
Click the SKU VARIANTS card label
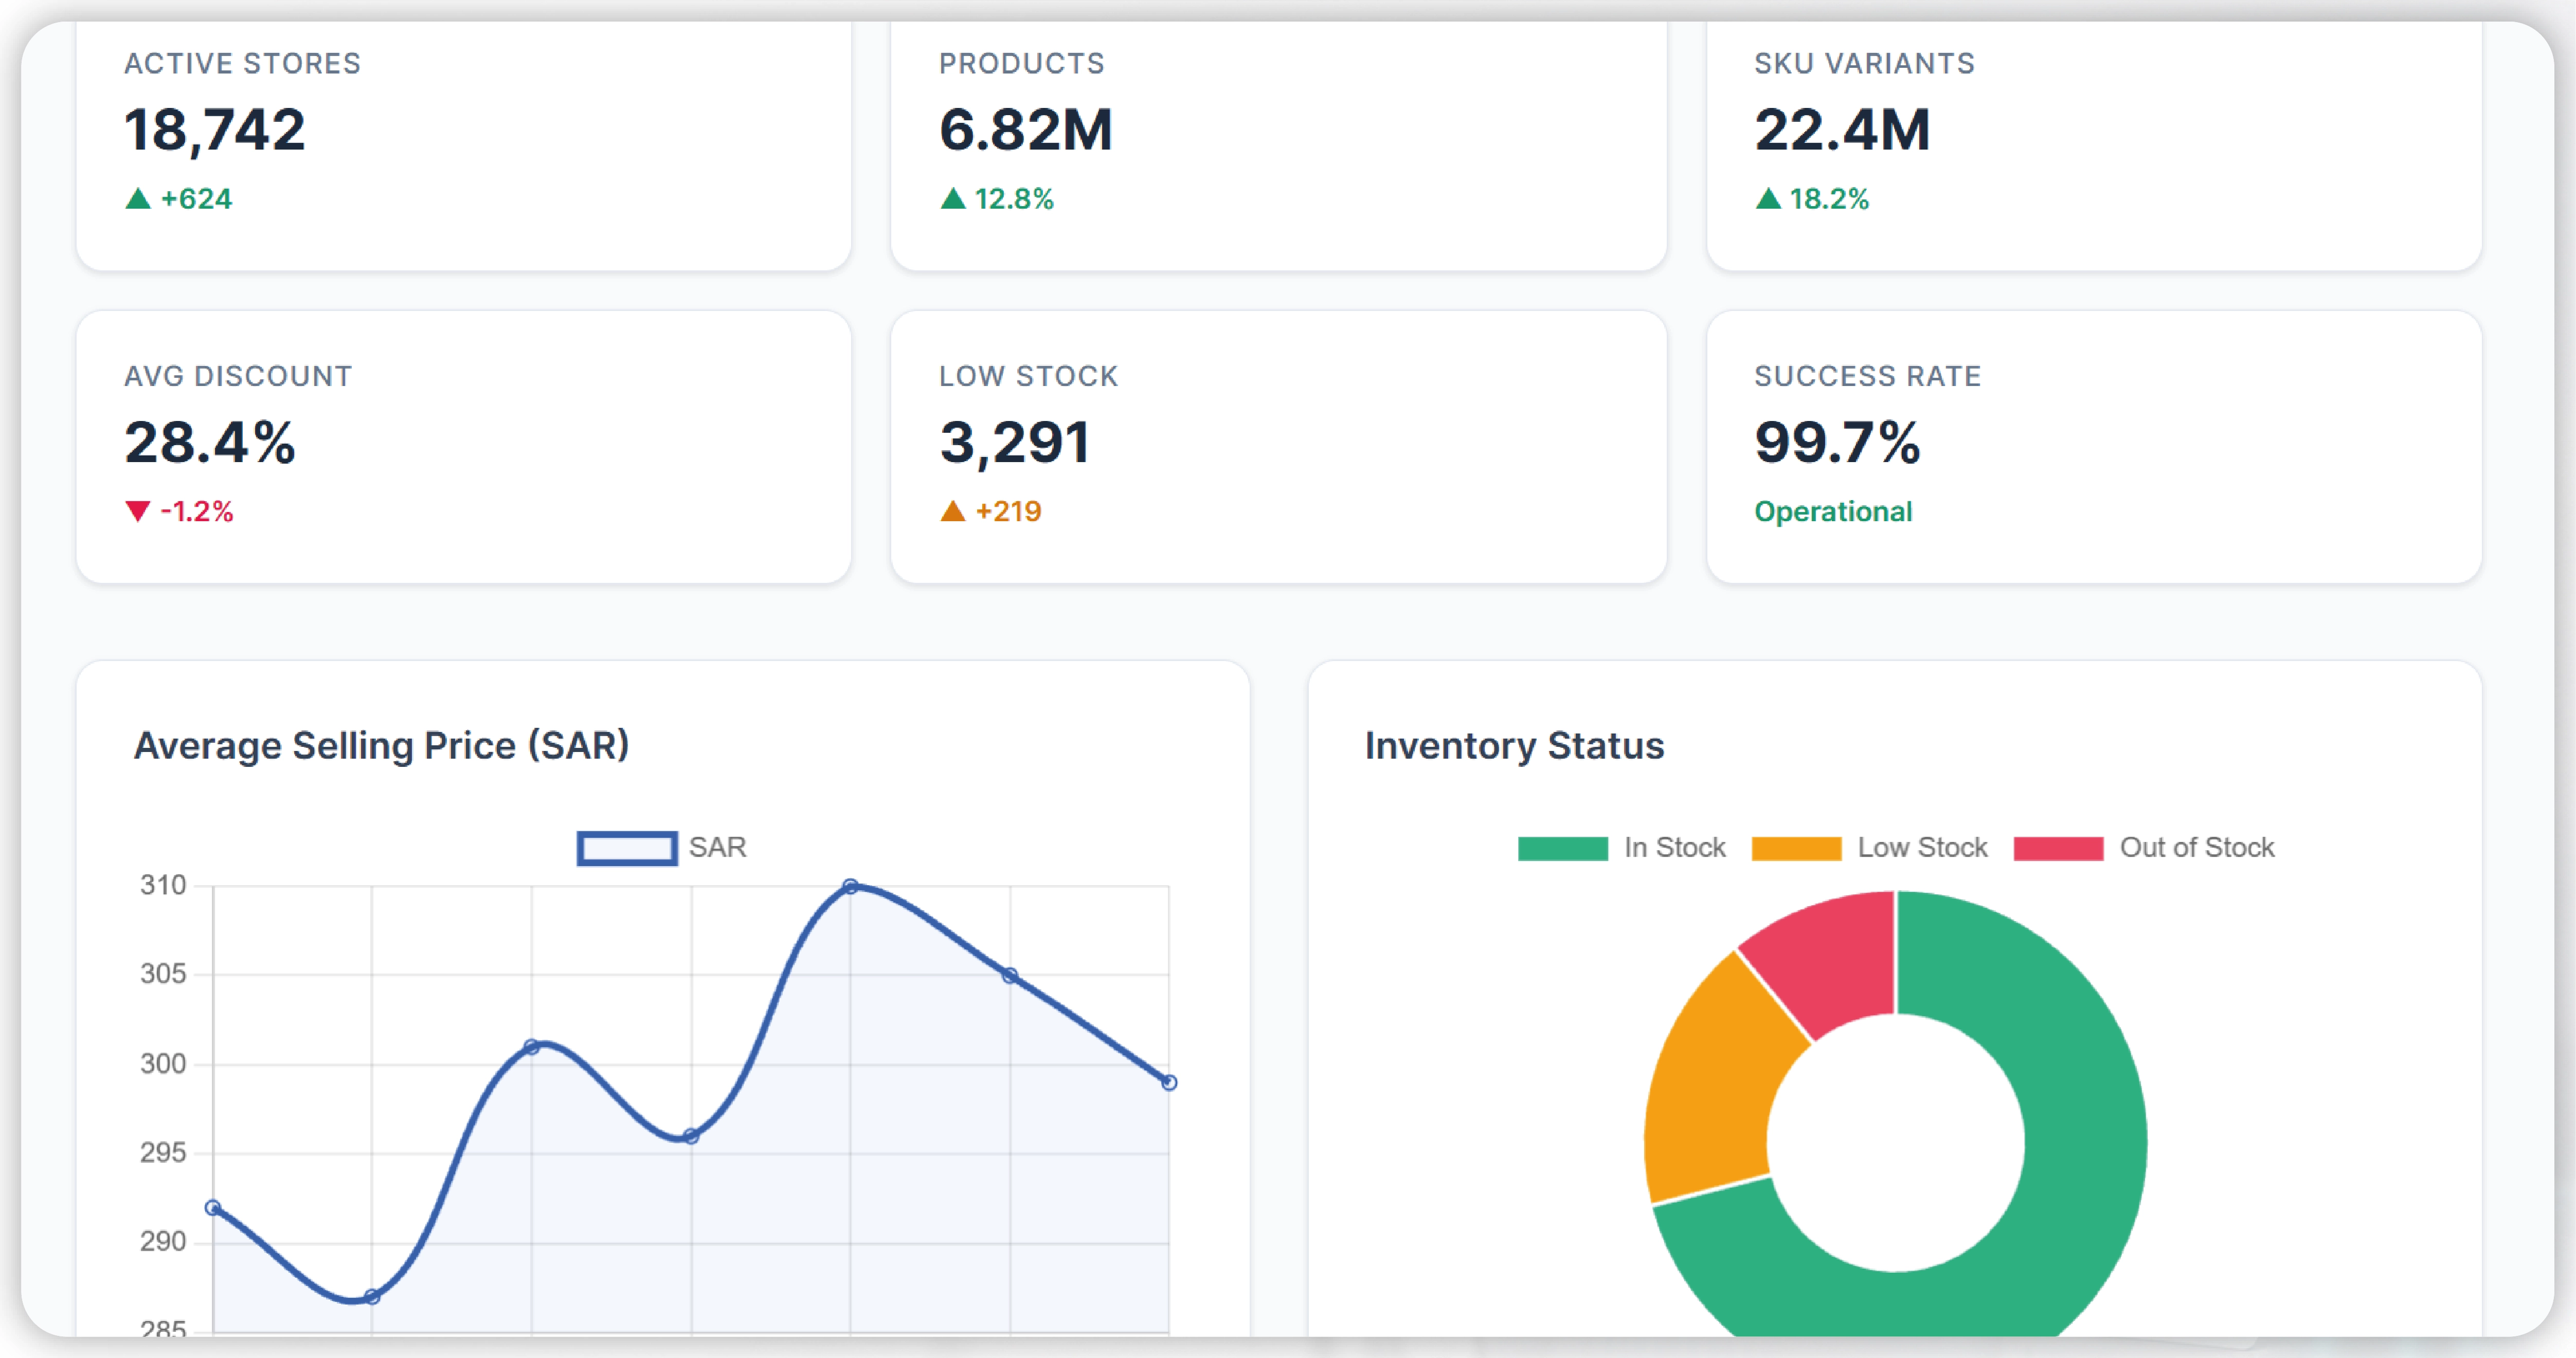[1864, 64]
